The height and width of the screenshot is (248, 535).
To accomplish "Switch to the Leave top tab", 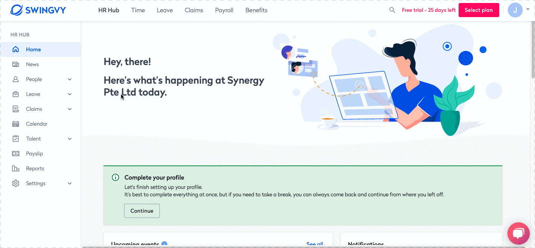I will [165, 10].
